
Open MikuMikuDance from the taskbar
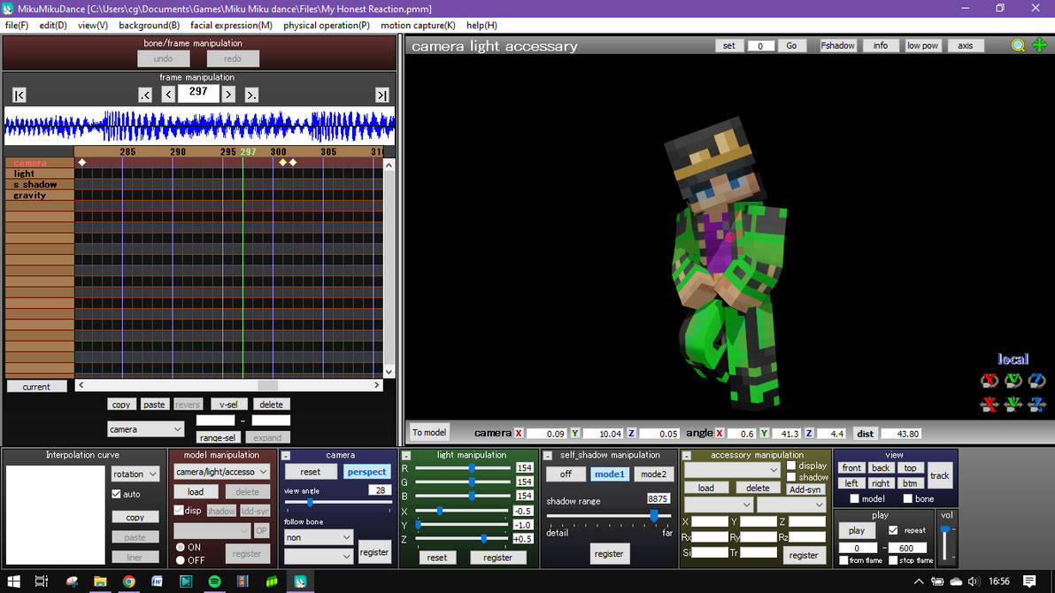tap(300, 581)
